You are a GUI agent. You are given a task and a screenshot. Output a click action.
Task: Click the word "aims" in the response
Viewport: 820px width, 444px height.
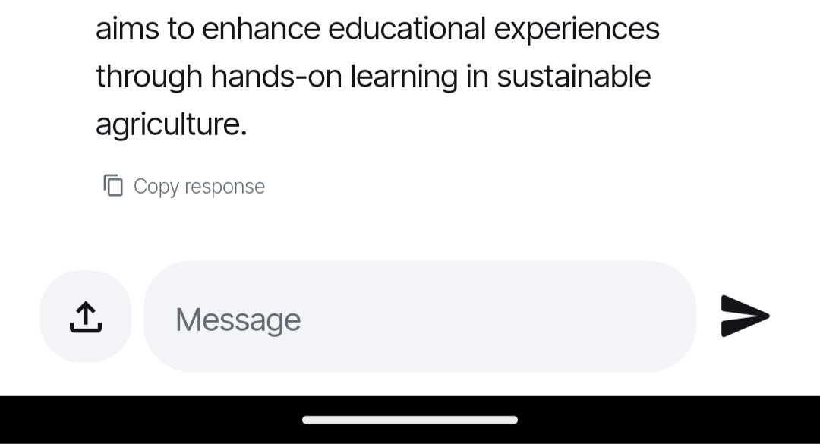126,29
